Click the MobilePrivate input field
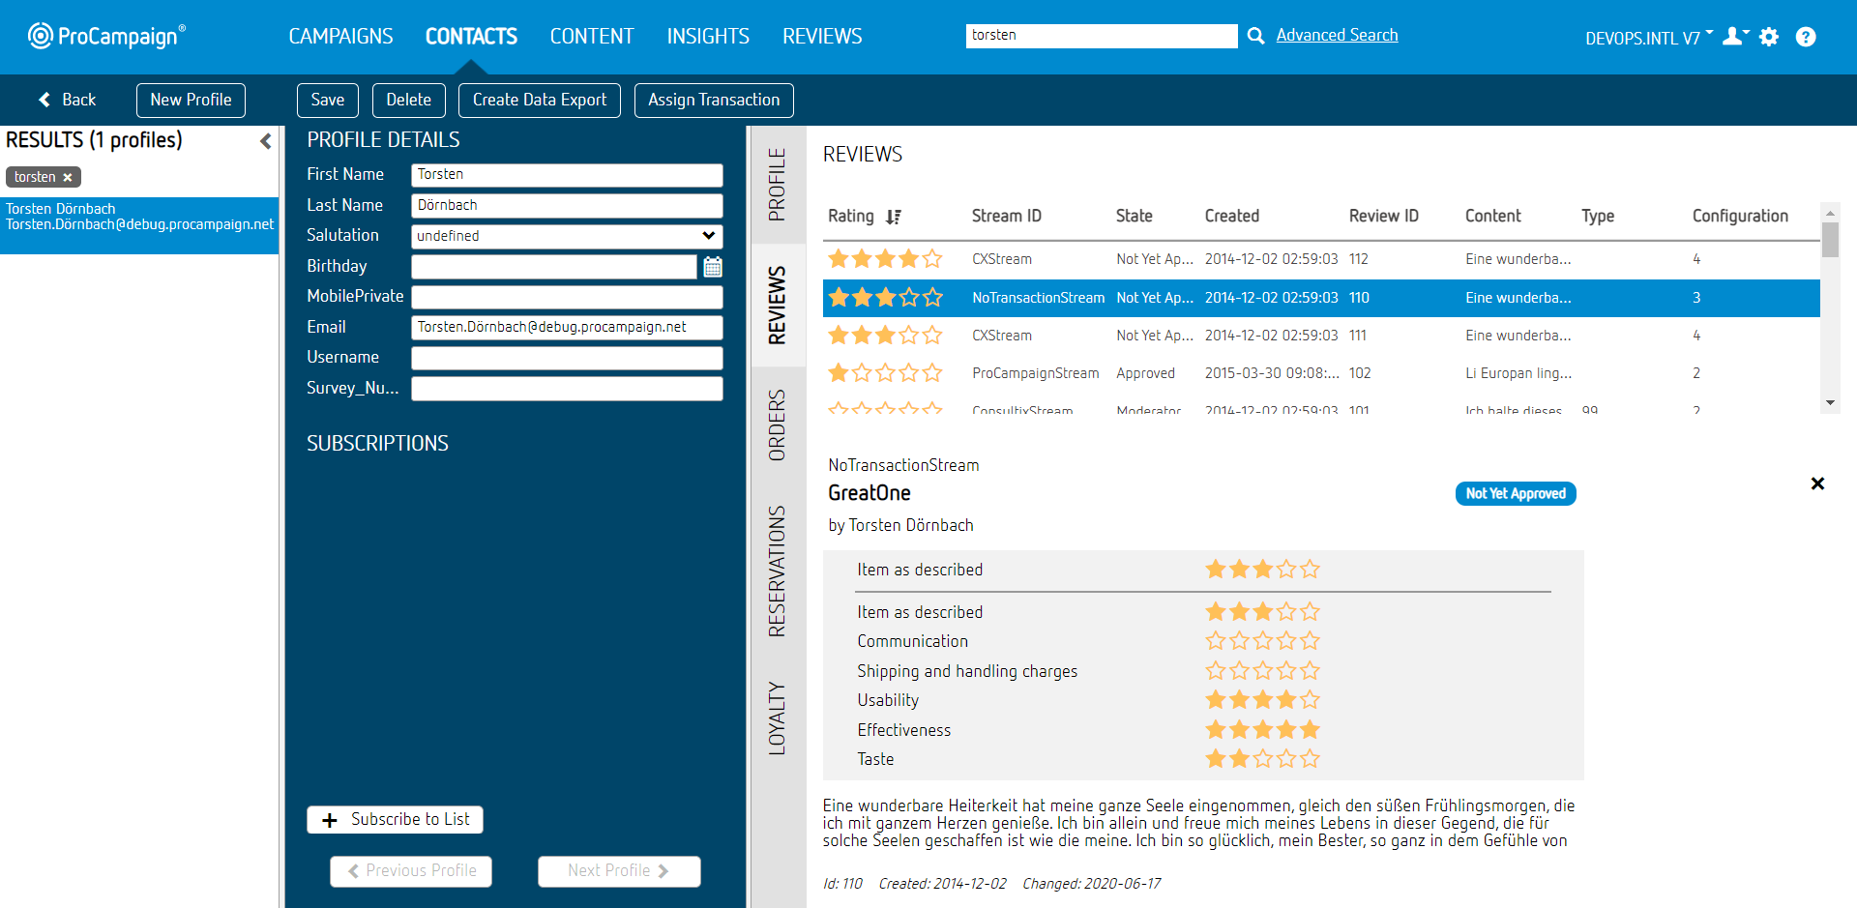The width and height of the screenshot is (1857, 908). (567, 297)
